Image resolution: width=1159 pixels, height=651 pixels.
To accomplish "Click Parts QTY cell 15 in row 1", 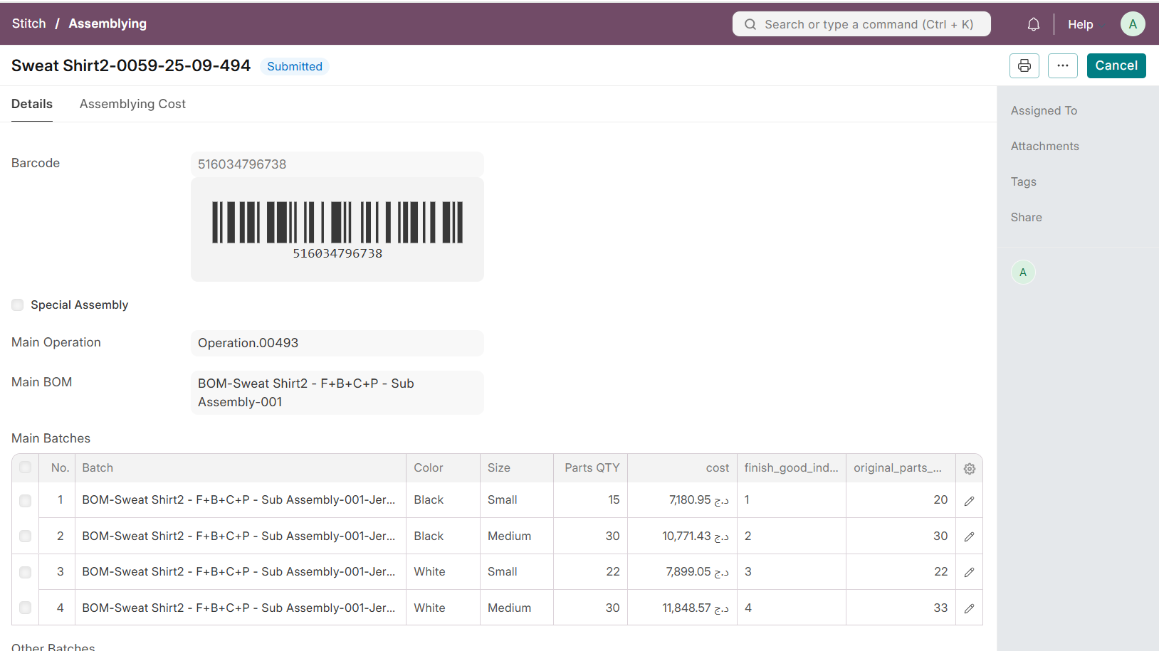I will tap(591, 500).
